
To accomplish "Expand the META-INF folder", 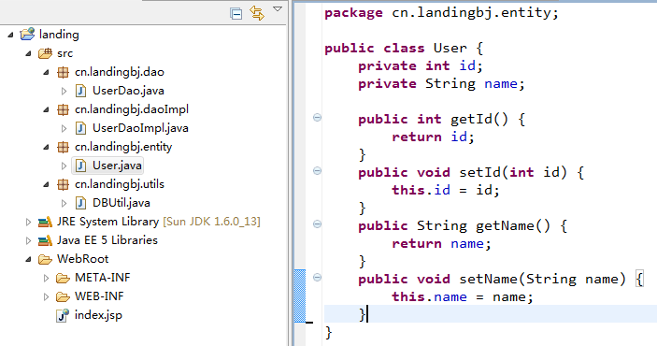I will [46, 278].
